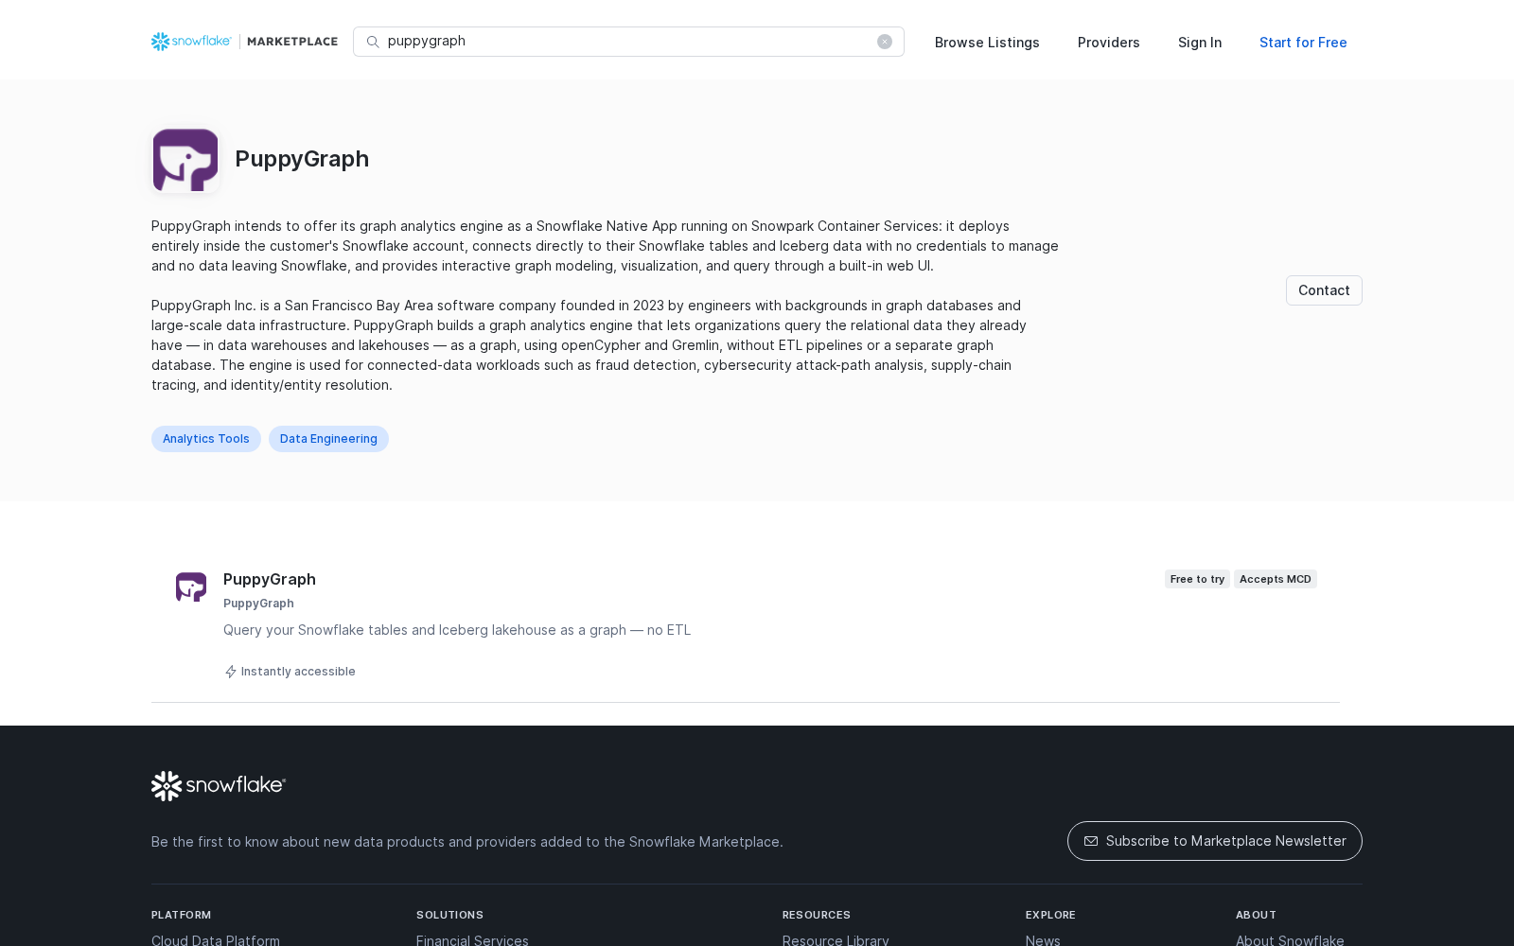Click the large PuppyGraph provider logo
Screen dimensions: 1514x946
[185, 160]
